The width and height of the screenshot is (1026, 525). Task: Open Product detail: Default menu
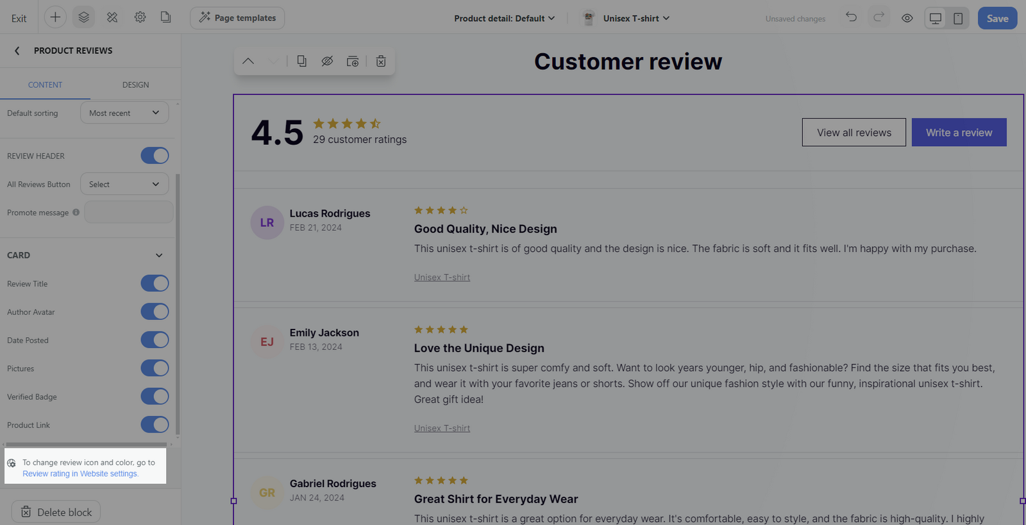tap(504, 18)
